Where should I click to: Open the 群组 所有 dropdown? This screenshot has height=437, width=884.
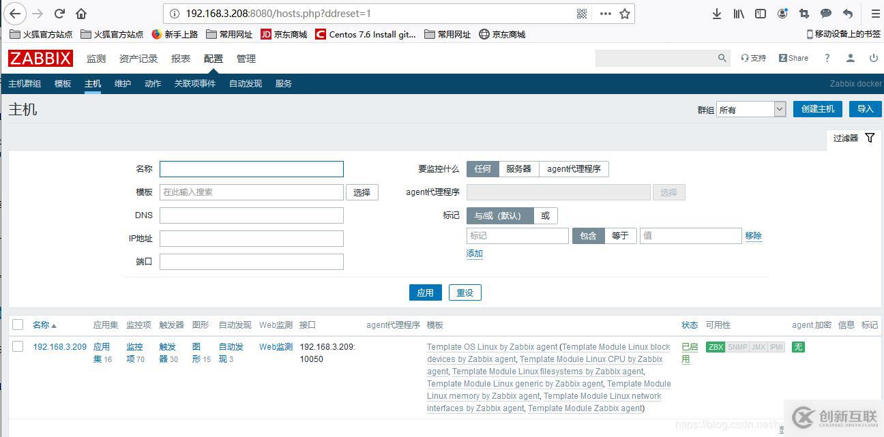751,110
